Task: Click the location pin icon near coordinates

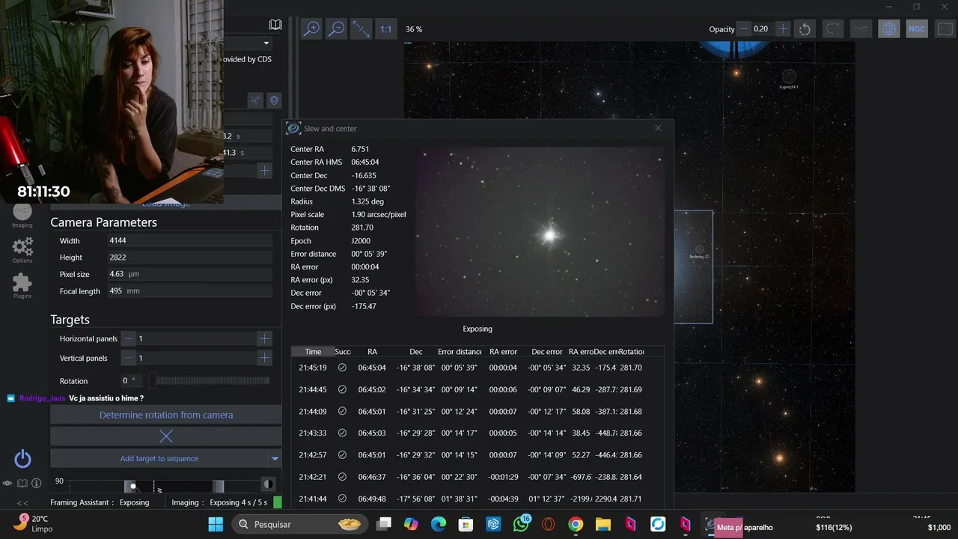Action: coord(274,100)
